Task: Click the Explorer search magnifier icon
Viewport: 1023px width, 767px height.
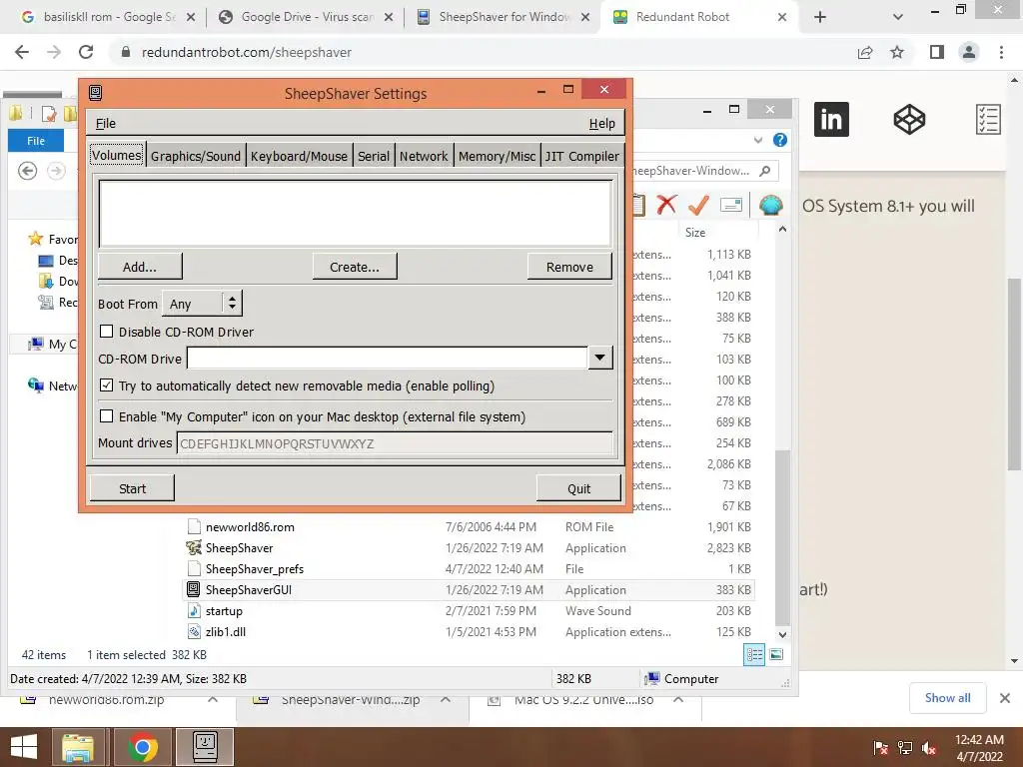Action: coord(765,171)
